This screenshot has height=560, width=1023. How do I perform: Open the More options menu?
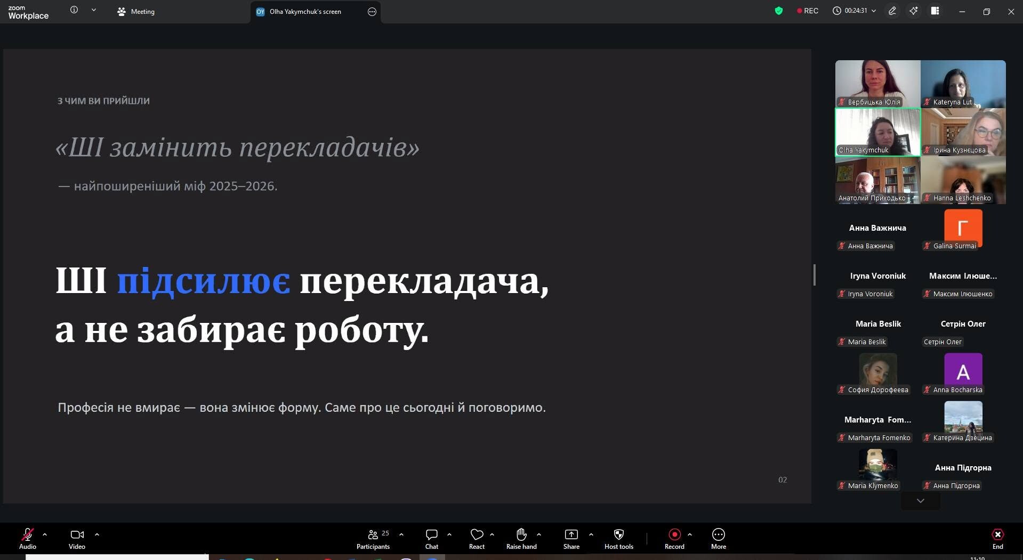pos(719,538)
